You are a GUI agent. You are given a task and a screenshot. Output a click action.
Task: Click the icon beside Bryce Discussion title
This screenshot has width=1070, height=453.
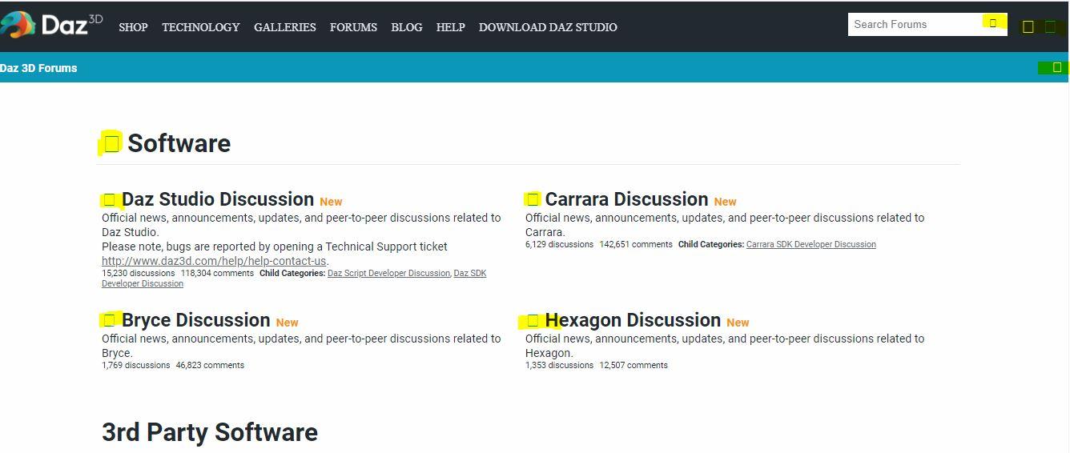[x=110, y=320]
